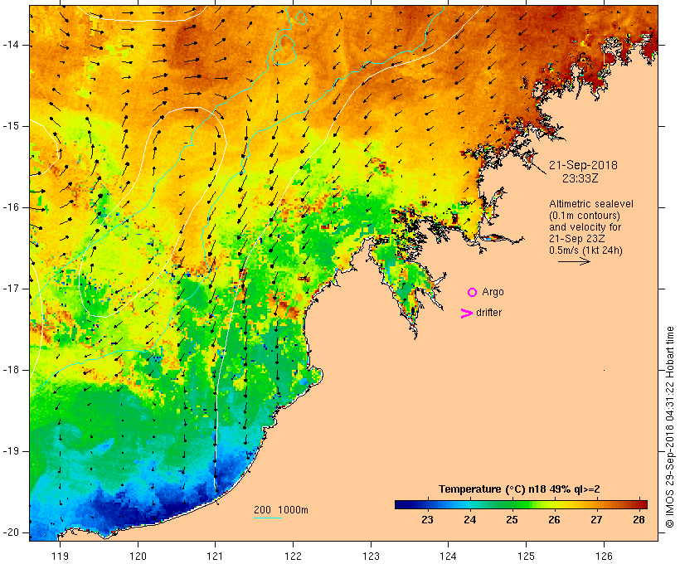The height and width of the screenshot is (564, 680).
Task: Click the '21-Sep-2018' date label
Action: 583,165
